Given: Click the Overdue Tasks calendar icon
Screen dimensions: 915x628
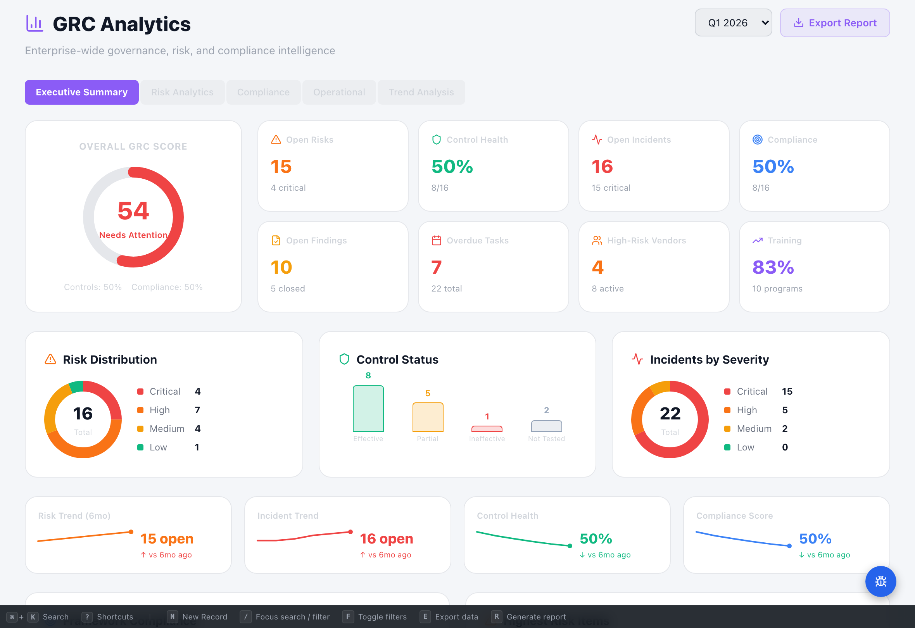Looking at the screenshot, I should coord(437,240).
